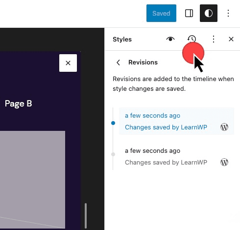The width and height of the screenshot is (240, 230).
Task: Click the gray image placeholder in preview
Action: pos(32,180)
